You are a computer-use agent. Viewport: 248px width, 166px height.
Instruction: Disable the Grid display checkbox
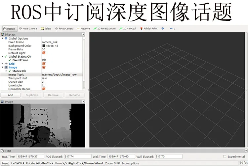click(x=44, y=64)
